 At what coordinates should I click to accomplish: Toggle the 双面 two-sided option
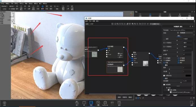[x=166, y=63]
